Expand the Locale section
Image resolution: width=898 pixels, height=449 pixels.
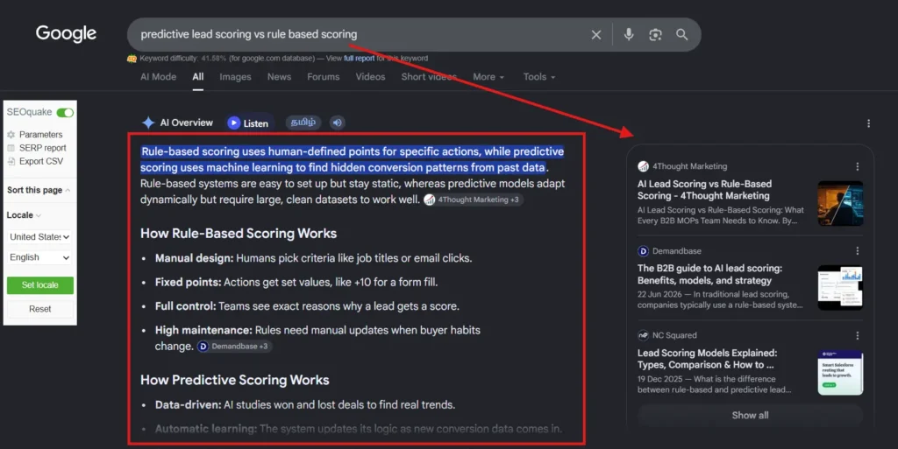click(24, 215)
